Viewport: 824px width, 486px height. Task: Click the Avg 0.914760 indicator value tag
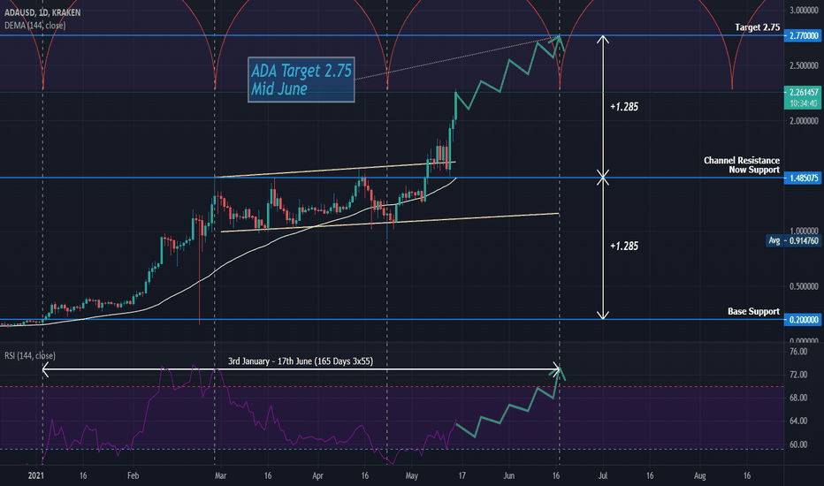(793, 240)
